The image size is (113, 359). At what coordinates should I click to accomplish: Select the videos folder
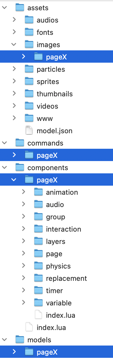[57, 106]
